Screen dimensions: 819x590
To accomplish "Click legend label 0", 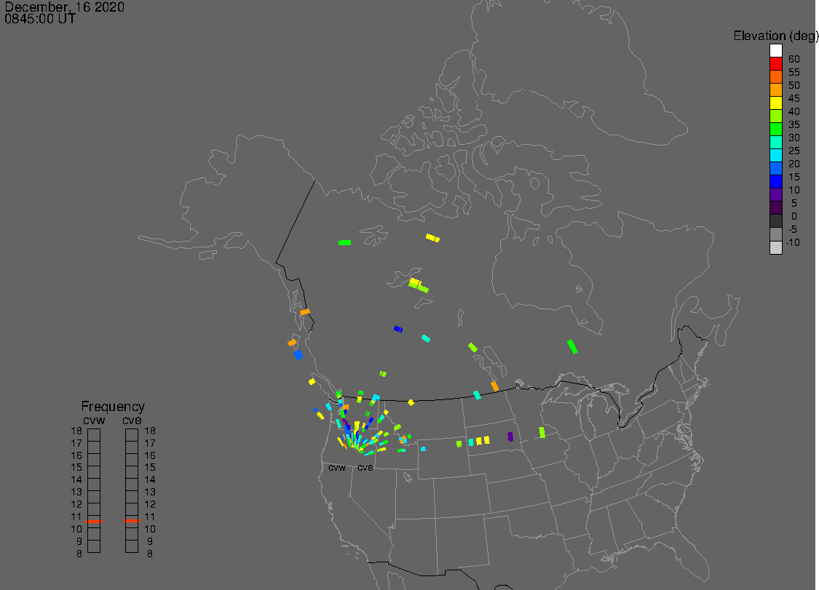I will point(794,216).
